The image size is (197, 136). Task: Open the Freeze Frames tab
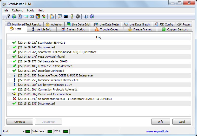tap(140, 29)
